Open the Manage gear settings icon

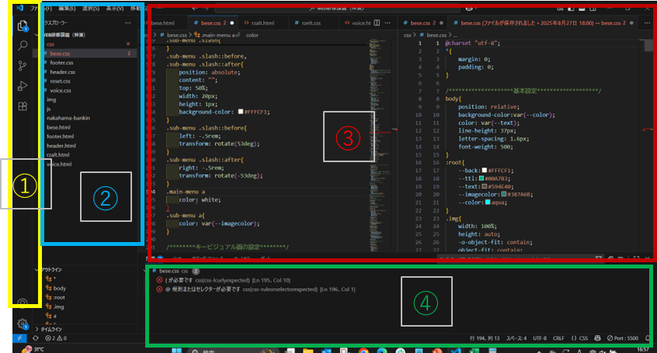pyautogui.click(x=23, y=324)
